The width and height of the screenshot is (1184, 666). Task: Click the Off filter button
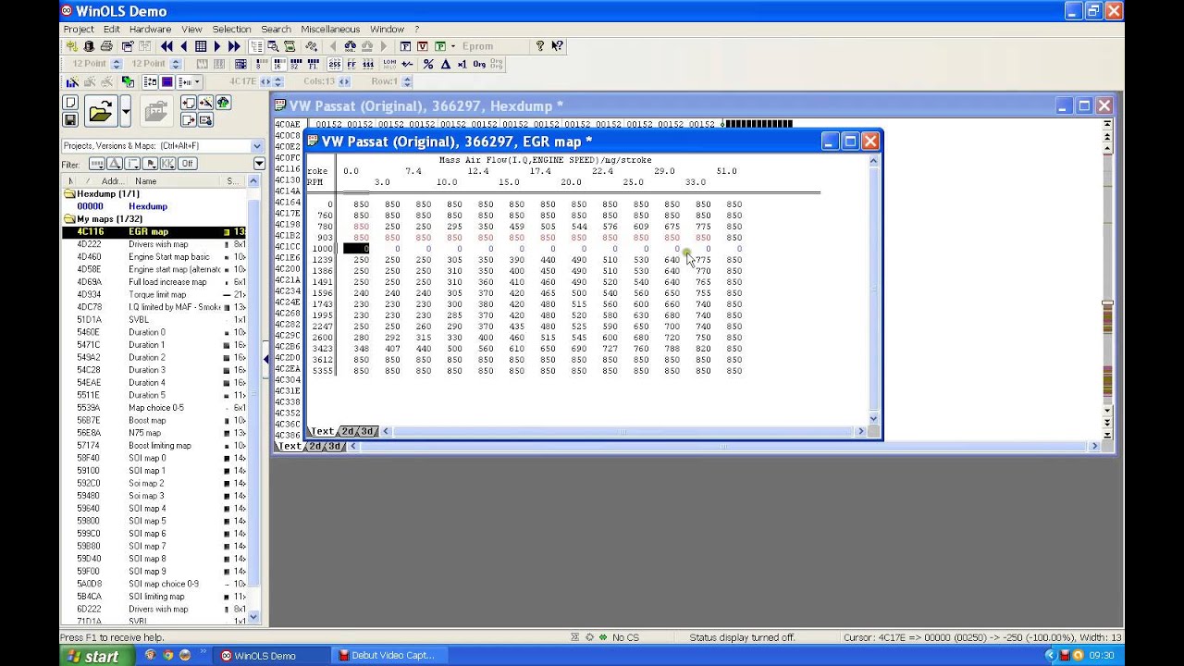187,164
